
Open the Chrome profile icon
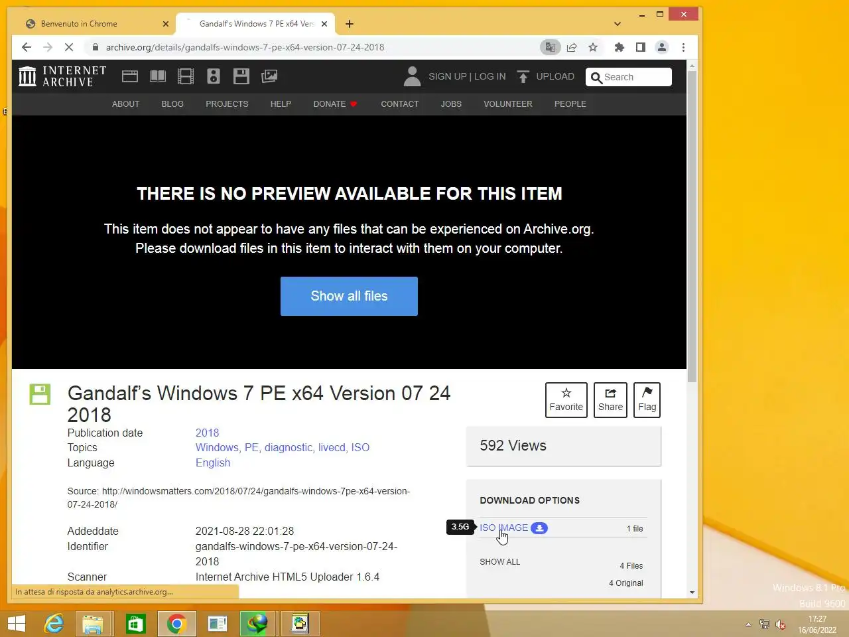(x=662, y=47)
